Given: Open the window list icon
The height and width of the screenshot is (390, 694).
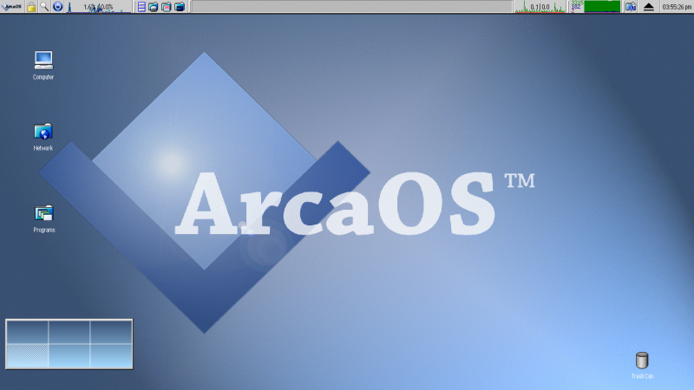Looking at the screenshot, I should 141,7.
